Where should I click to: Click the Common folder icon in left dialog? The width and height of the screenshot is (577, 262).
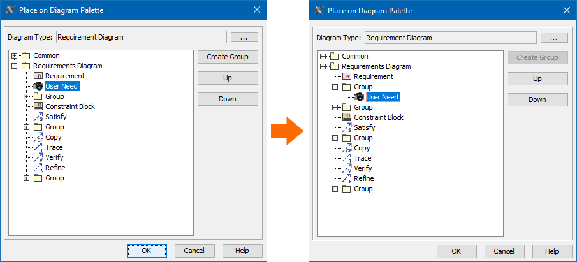click(26, 55)
